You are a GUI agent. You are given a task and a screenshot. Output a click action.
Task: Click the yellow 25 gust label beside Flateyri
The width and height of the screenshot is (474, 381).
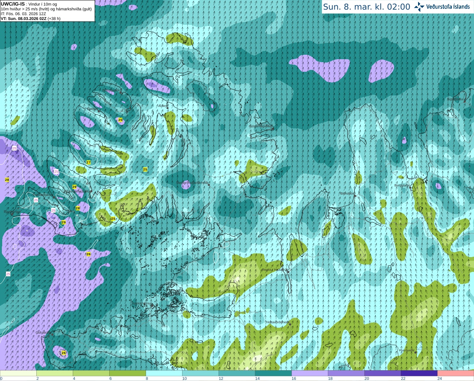click(120, 120)
